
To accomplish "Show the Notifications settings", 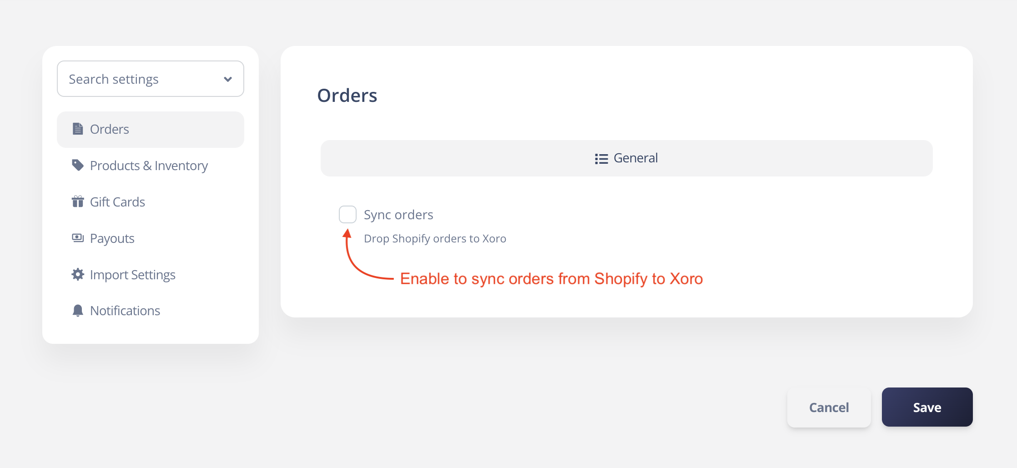I will (125, 311).
